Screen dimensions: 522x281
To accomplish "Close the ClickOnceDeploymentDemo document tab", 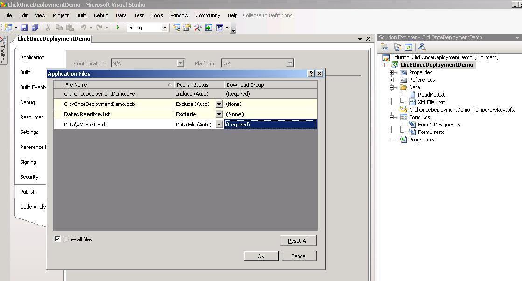I will [368, 39].
